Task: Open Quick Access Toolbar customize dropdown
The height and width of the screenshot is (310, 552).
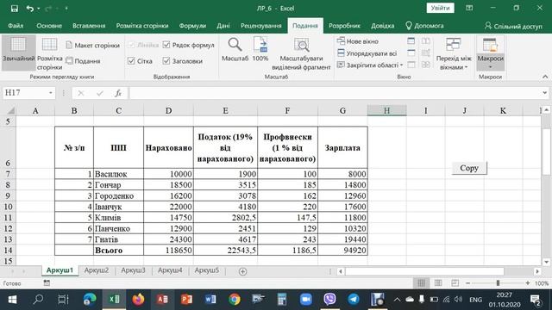Action: pos(66,9)
